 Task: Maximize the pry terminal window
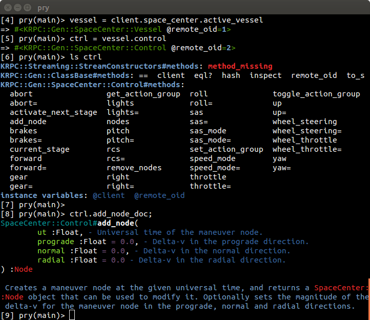27,8
